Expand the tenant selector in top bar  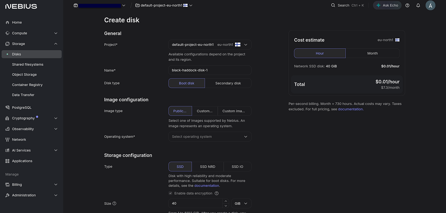coord(124,5)
